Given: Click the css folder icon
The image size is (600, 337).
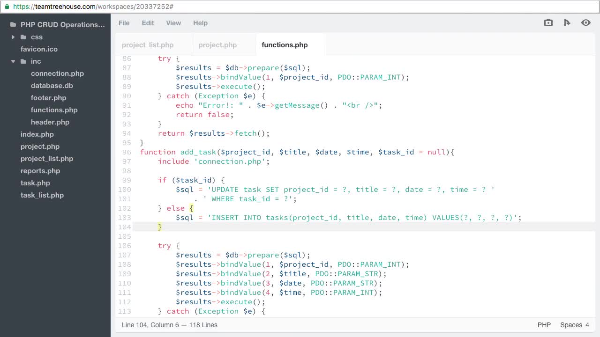Looking at the screenshot, I should 23,37.
